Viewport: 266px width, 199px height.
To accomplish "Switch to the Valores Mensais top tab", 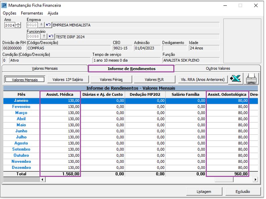I will 45,68.
